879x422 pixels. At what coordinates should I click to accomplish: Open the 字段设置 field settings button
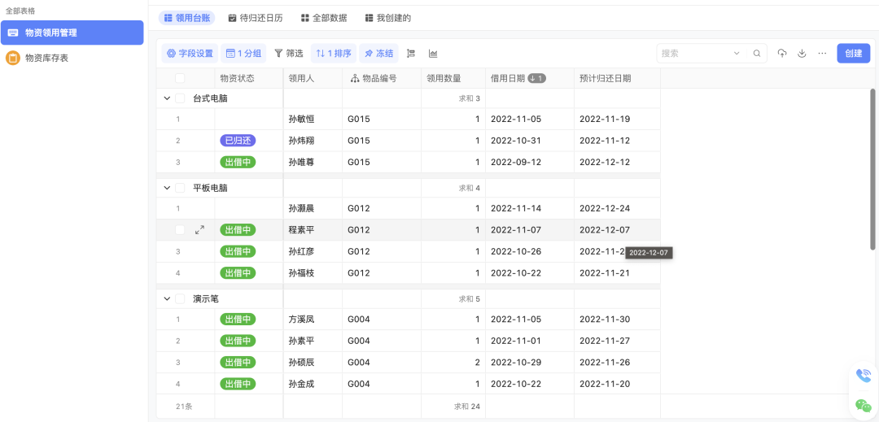coord(190,53)
